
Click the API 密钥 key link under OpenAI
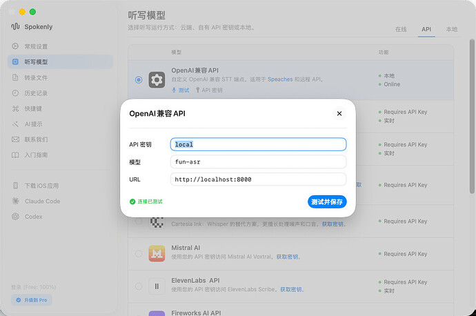(209, 90)
